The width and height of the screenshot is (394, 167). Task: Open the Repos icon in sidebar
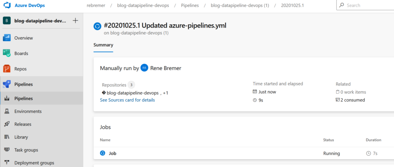click(x=7, y=69)
